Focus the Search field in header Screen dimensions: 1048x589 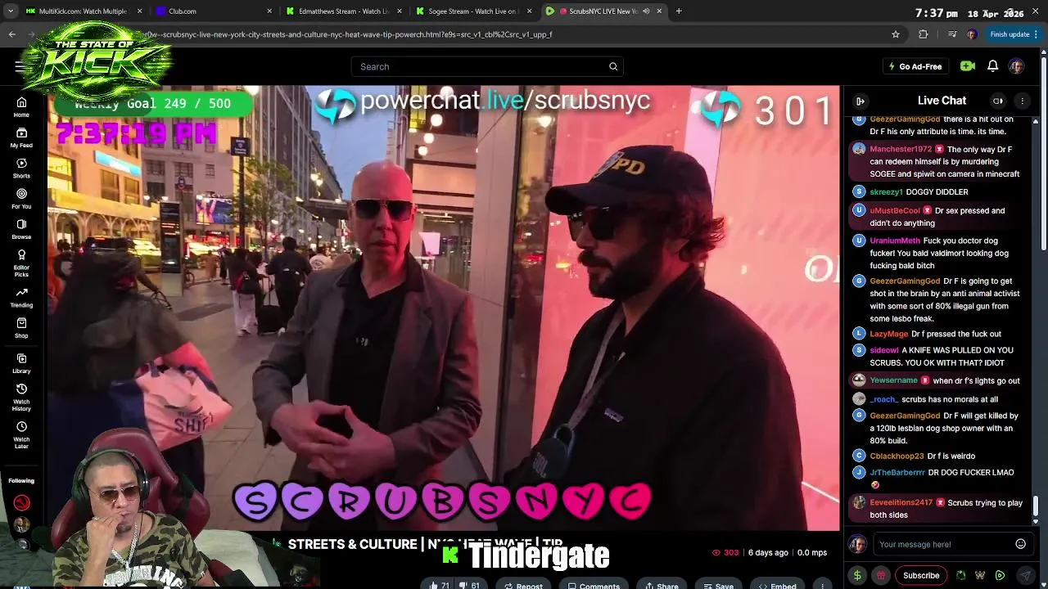[479, 66]
